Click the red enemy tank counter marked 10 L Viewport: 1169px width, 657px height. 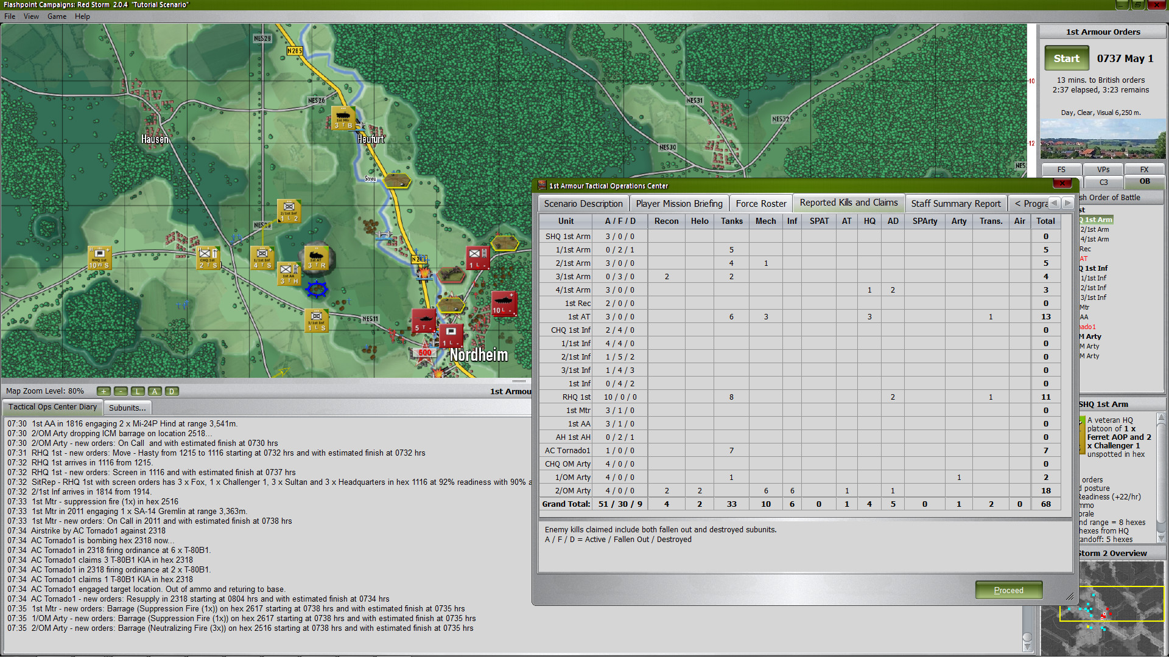click(504, 303)
